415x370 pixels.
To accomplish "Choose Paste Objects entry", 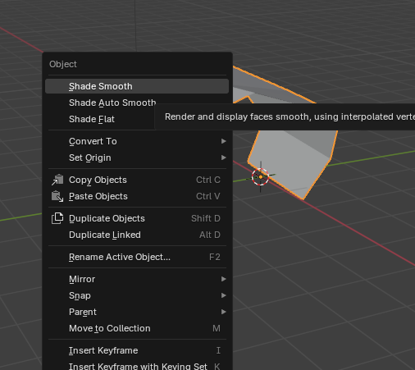I will (x=137, y=196).
